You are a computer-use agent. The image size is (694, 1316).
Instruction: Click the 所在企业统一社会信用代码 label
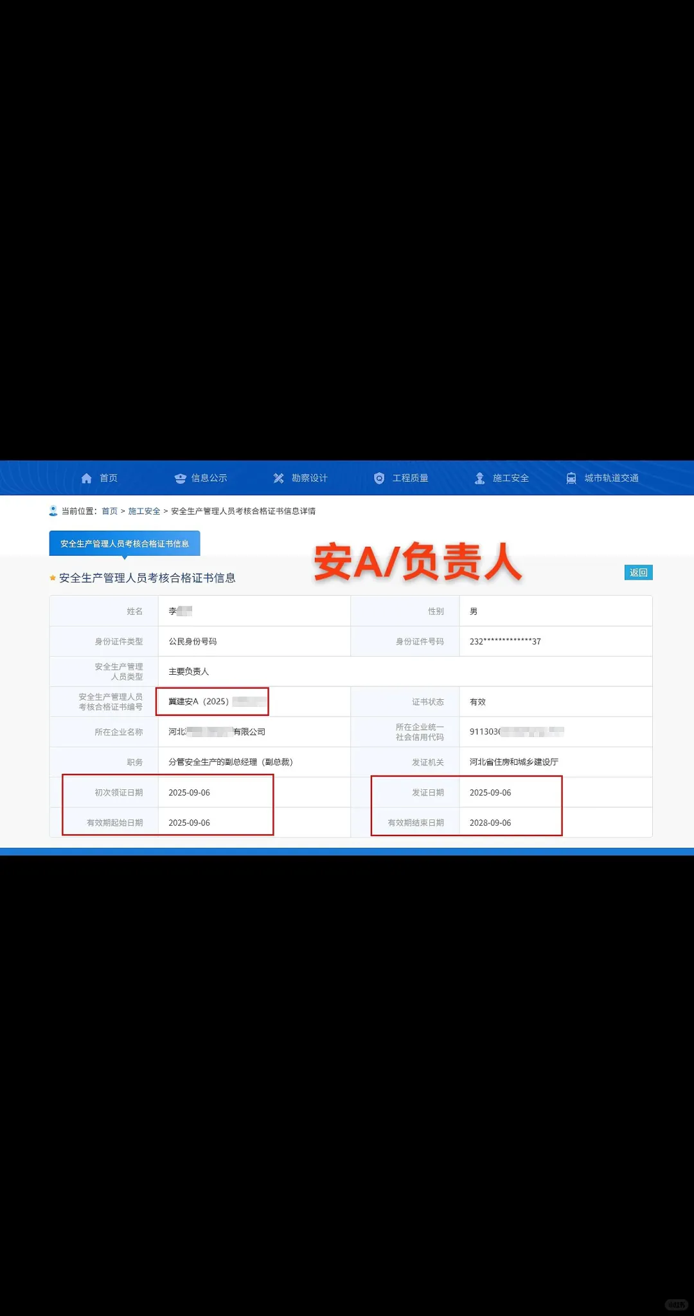click(x=420, y=732)
